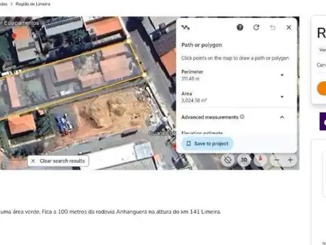326x245 pixels.
Task: Restart the measurement with the refresh icon
Action: [x=256, y=27]
